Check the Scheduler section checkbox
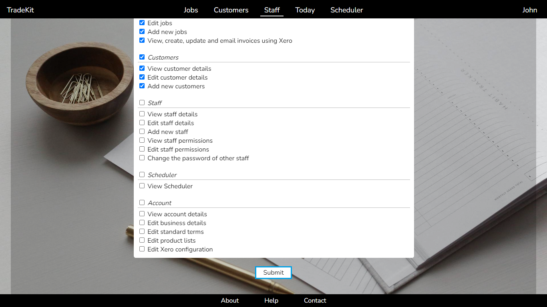Screen dimensions: 547x307 (x=142, y=175)
